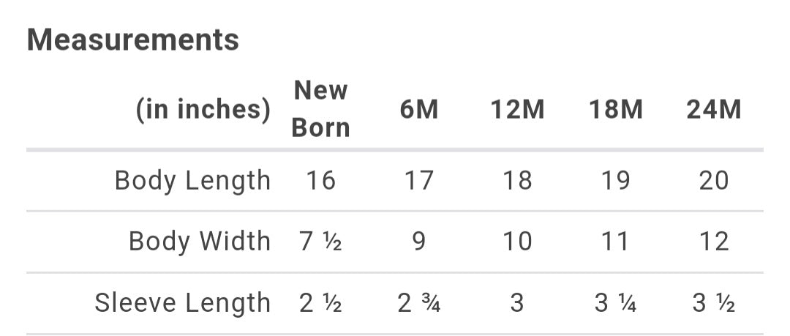
Task: Click the 12M column header
Action: pos(517,109)
